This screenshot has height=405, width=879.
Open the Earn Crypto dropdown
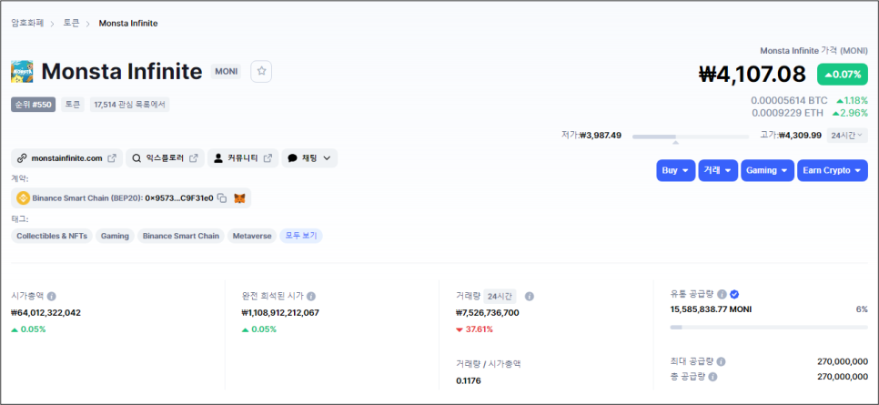click(833, 170)
